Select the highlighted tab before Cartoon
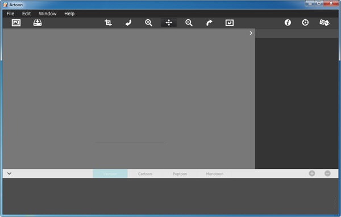This screenshot has width=341, height=217. 110,174
